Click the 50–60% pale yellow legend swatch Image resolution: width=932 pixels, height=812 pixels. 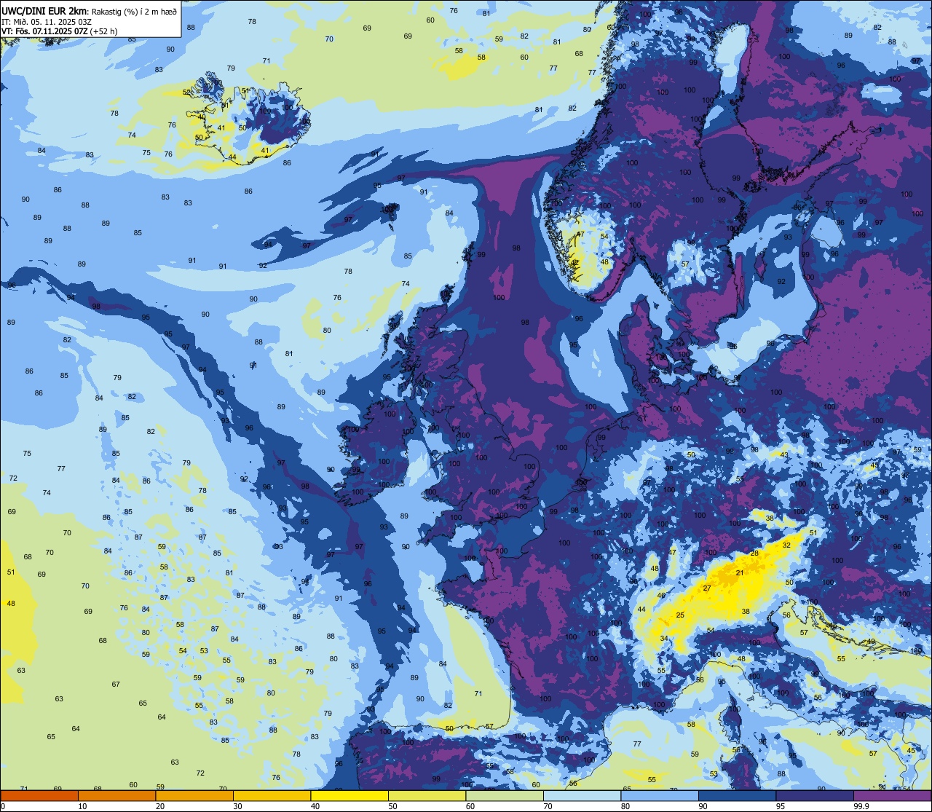pos(427,795)
